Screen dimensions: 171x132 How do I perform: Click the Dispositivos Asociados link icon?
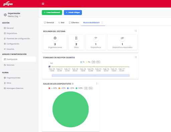pos(122,38)
